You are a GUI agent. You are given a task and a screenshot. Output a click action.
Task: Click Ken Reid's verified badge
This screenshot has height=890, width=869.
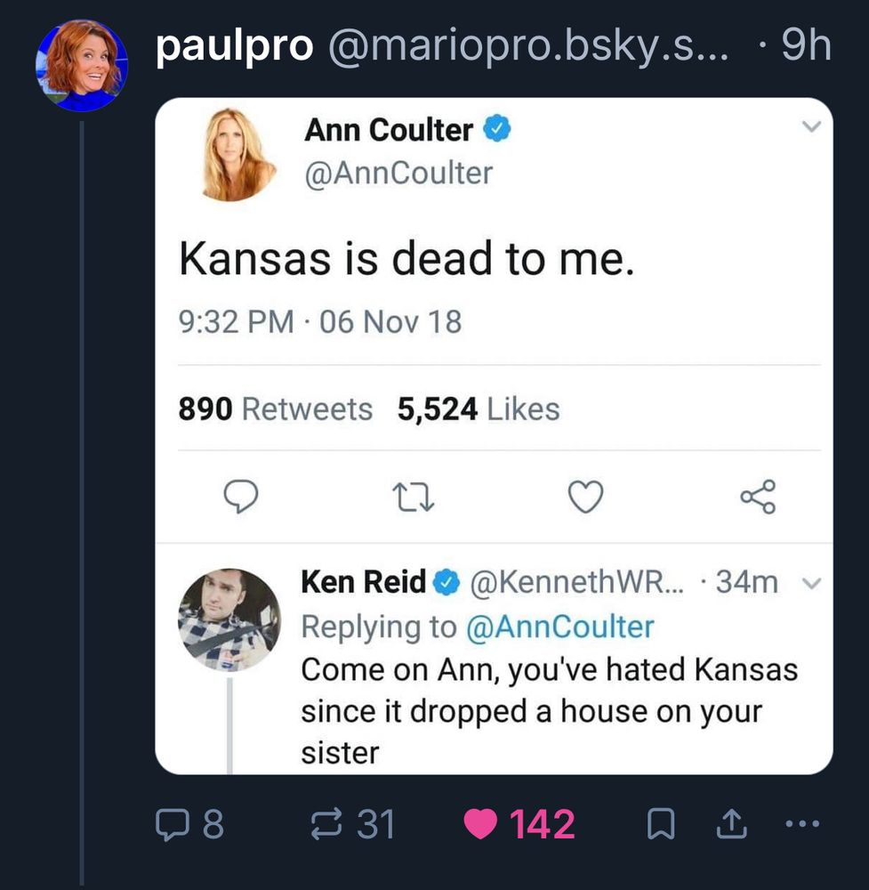[x=446, y=583]
